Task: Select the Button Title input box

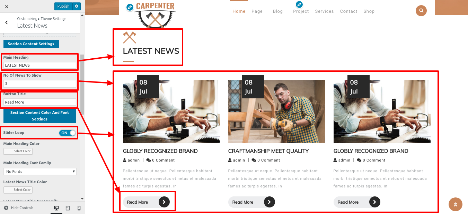Action: [40, 102]
